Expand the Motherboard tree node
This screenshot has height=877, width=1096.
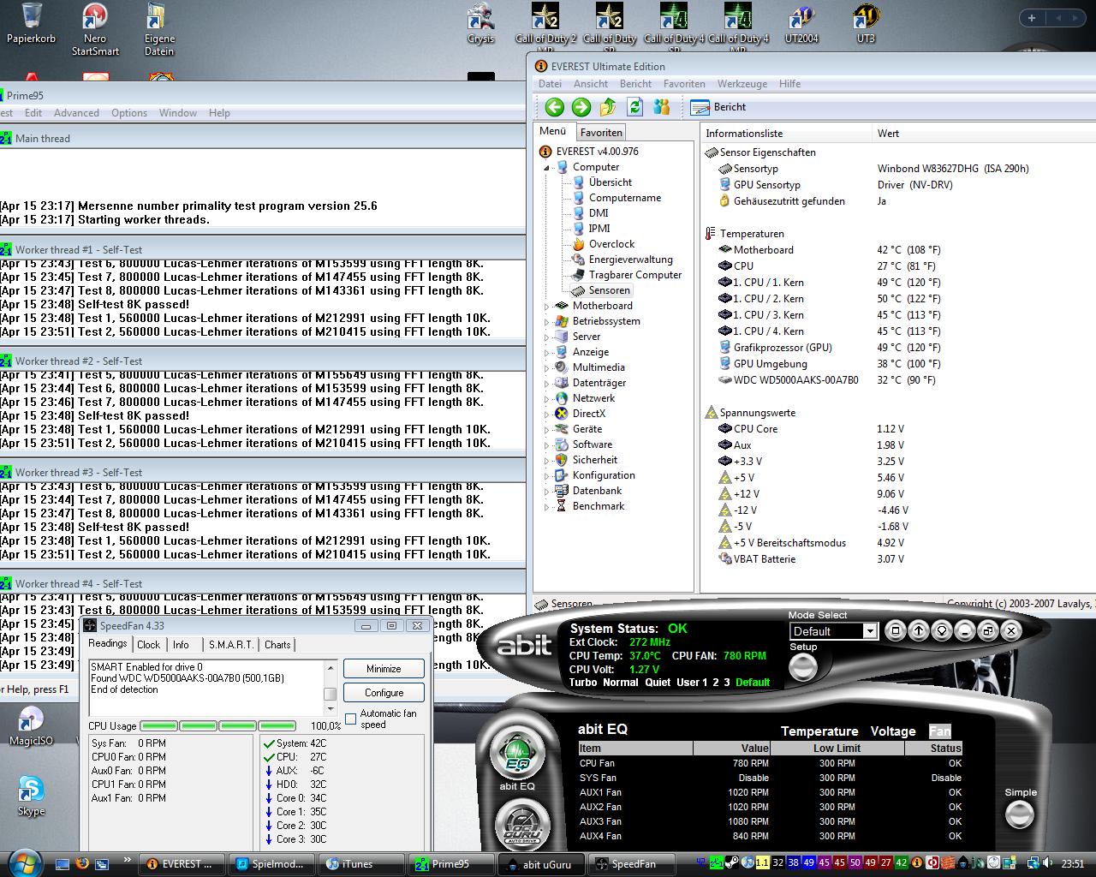coord(547,306)
